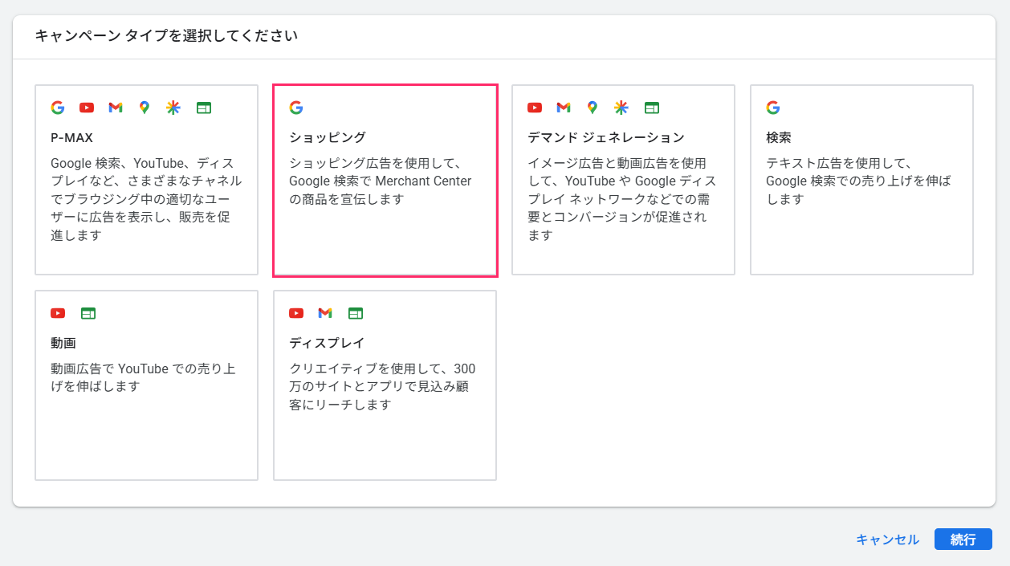
Task: Click the Display icon in the デマンド ジェネレーション card
Action: (652, 108)
